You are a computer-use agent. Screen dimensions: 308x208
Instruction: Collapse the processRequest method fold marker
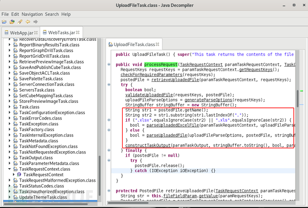[109, 64]
